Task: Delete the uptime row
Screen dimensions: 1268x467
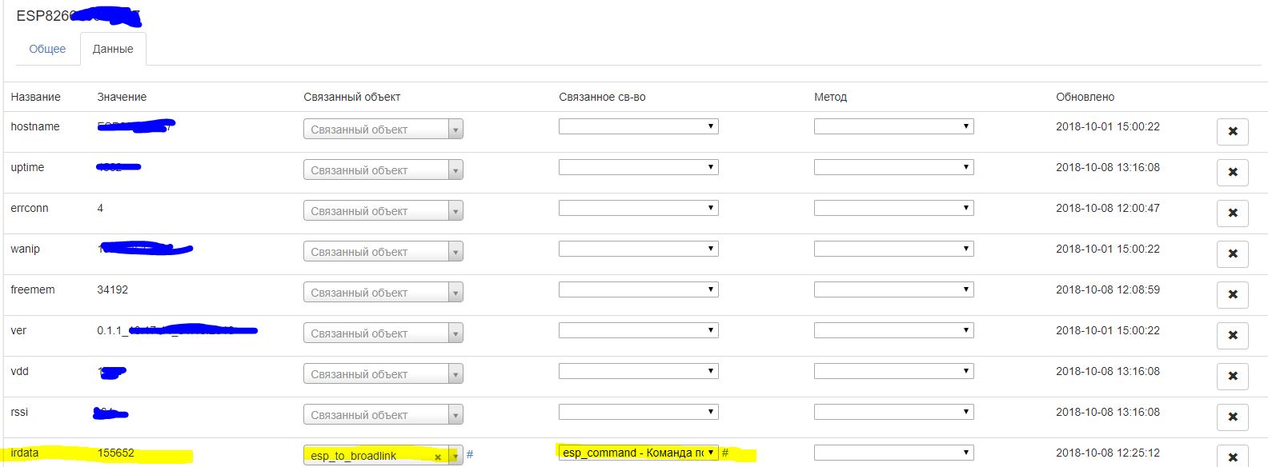Action: coord(1232,172)
